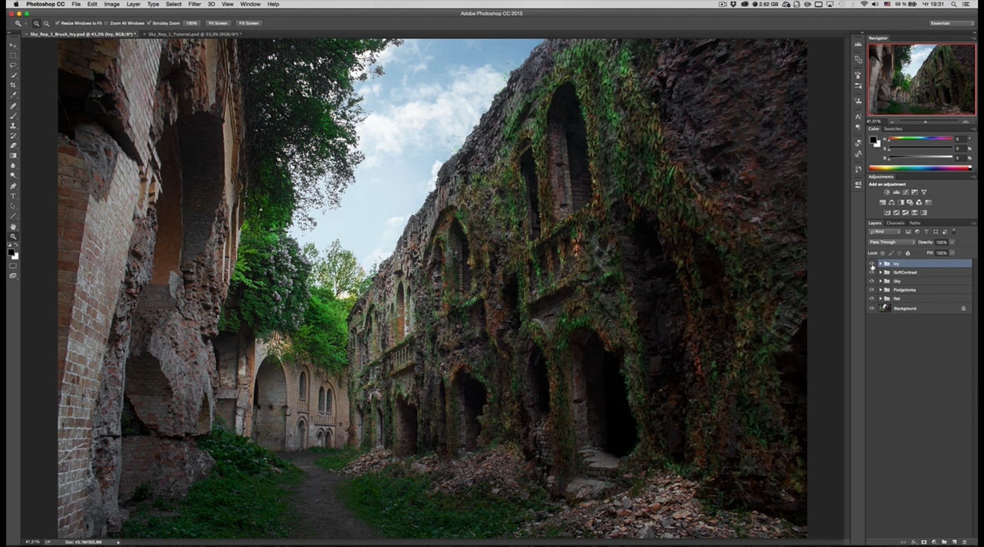Image resolution: width=984 pixels, height=547 pixels.
Task: Expand the Ret layer group
Action: click(x=880, y=299)
